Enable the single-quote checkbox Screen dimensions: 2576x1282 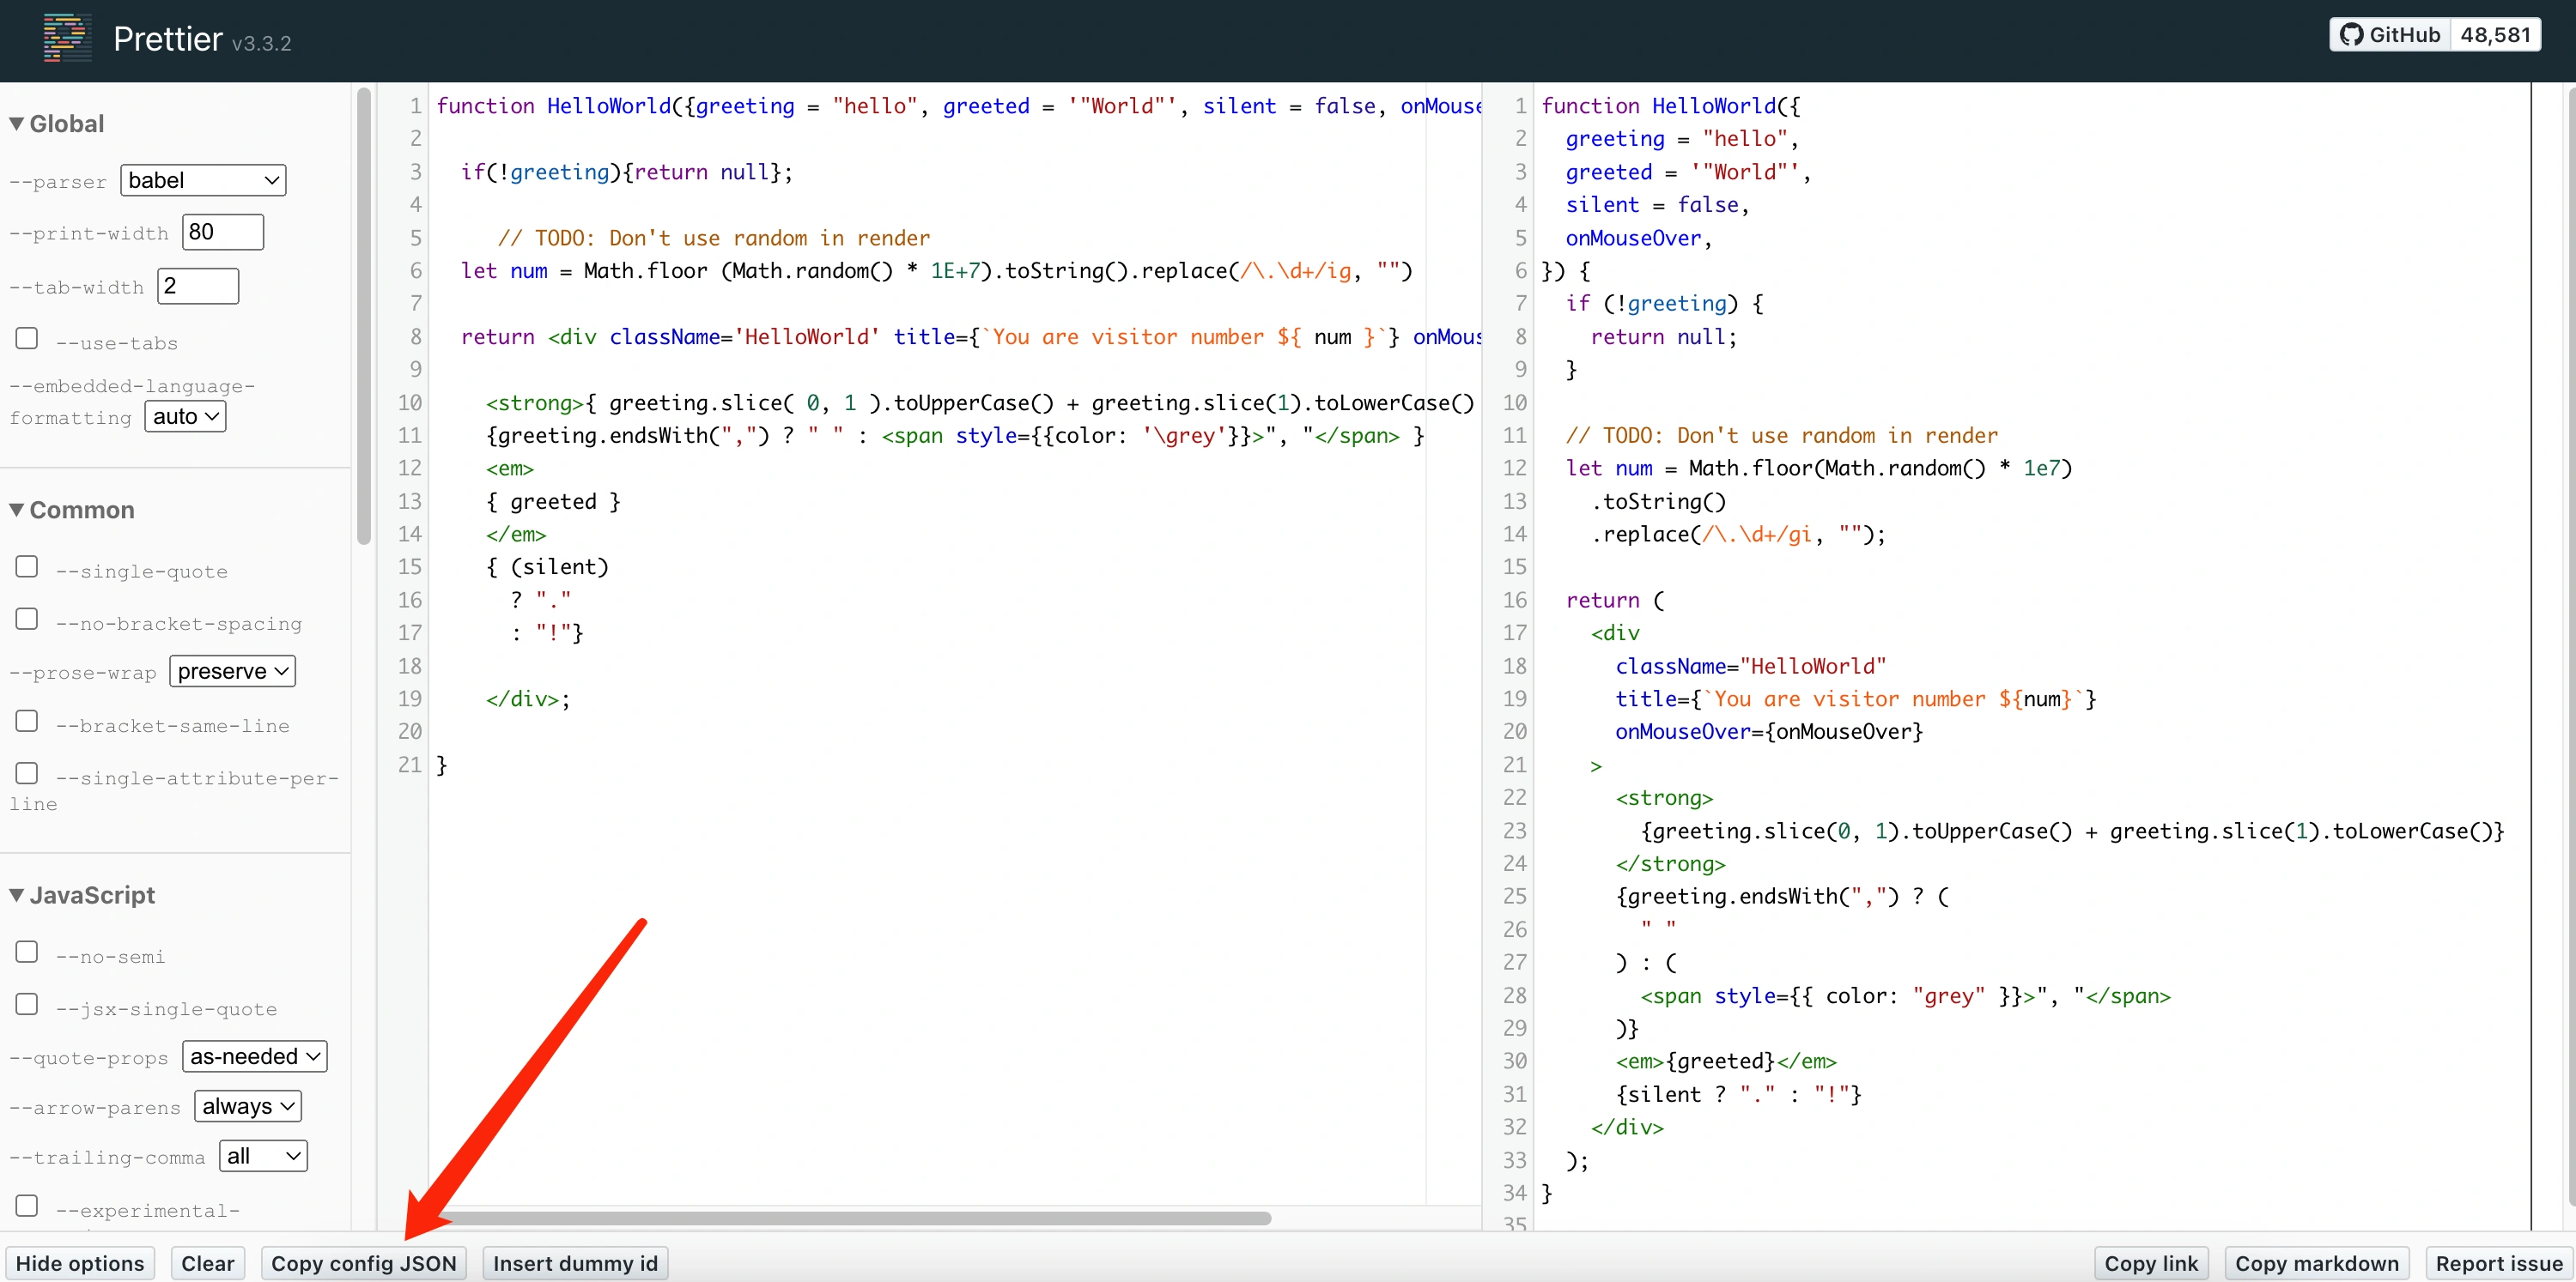point(27,566)
